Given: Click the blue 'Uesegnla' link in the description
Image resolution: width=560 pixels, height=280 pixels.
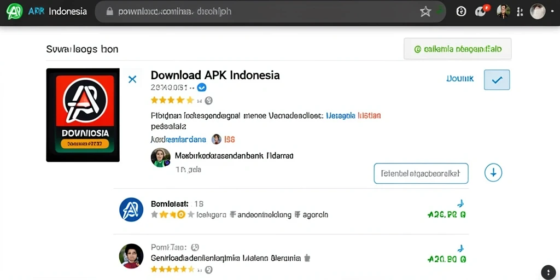Looking at the screenshot, I should click(x=341, y=115).
